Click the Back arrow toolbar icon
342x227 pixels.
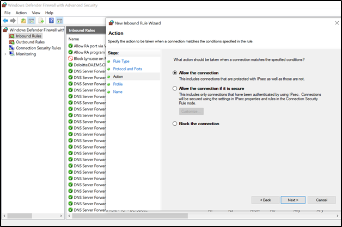[x=5, y=20]
